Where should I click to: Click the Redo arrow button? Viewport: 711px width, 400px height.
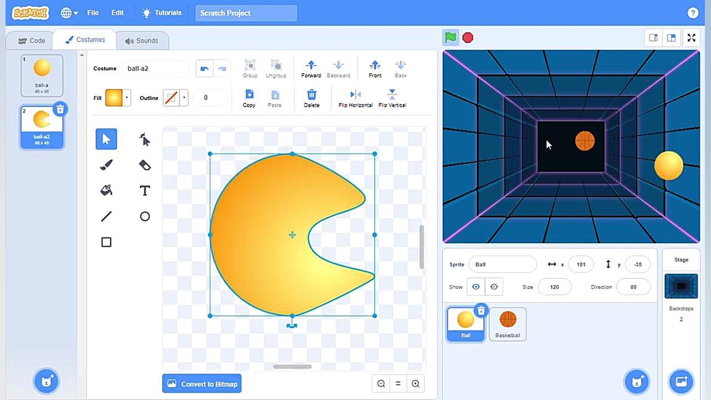coord(222,68)
